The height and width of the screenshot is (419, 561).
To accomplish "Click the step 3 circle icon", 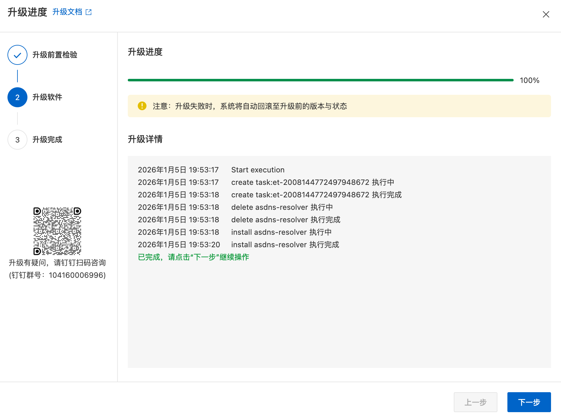I will 17,140.
